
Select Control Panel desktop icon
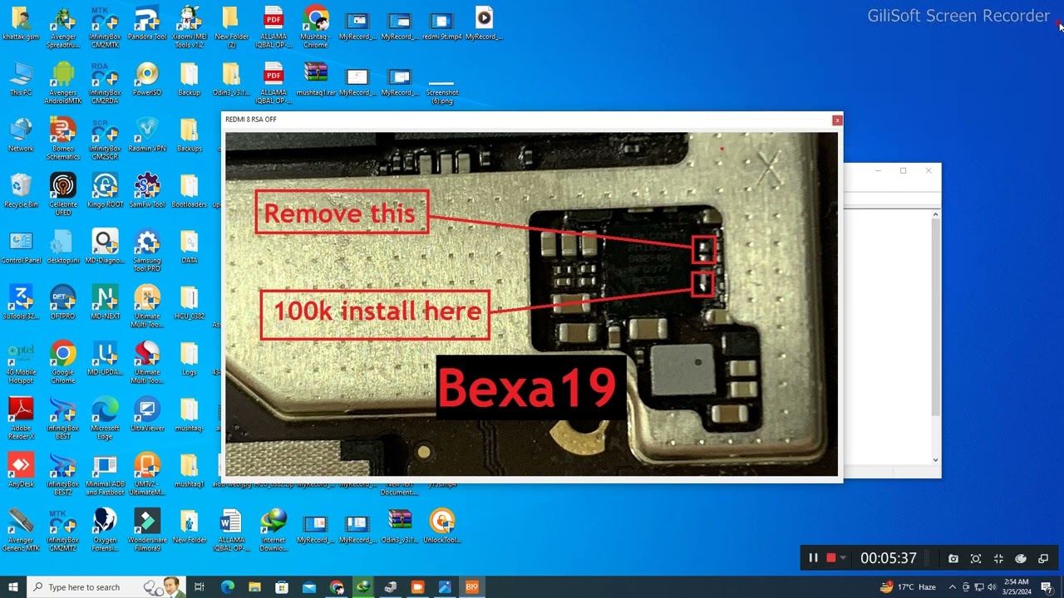coord(21,247)
